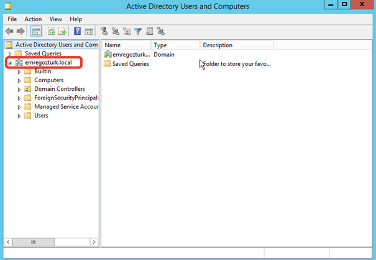376x260 pixels.
Task: Sort by the Type column header
Action: [175, 45]
